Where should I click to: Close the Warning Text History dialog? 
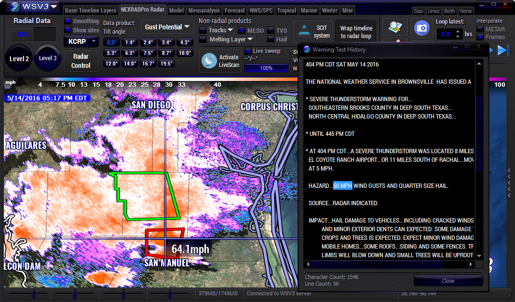pos(448,281)
